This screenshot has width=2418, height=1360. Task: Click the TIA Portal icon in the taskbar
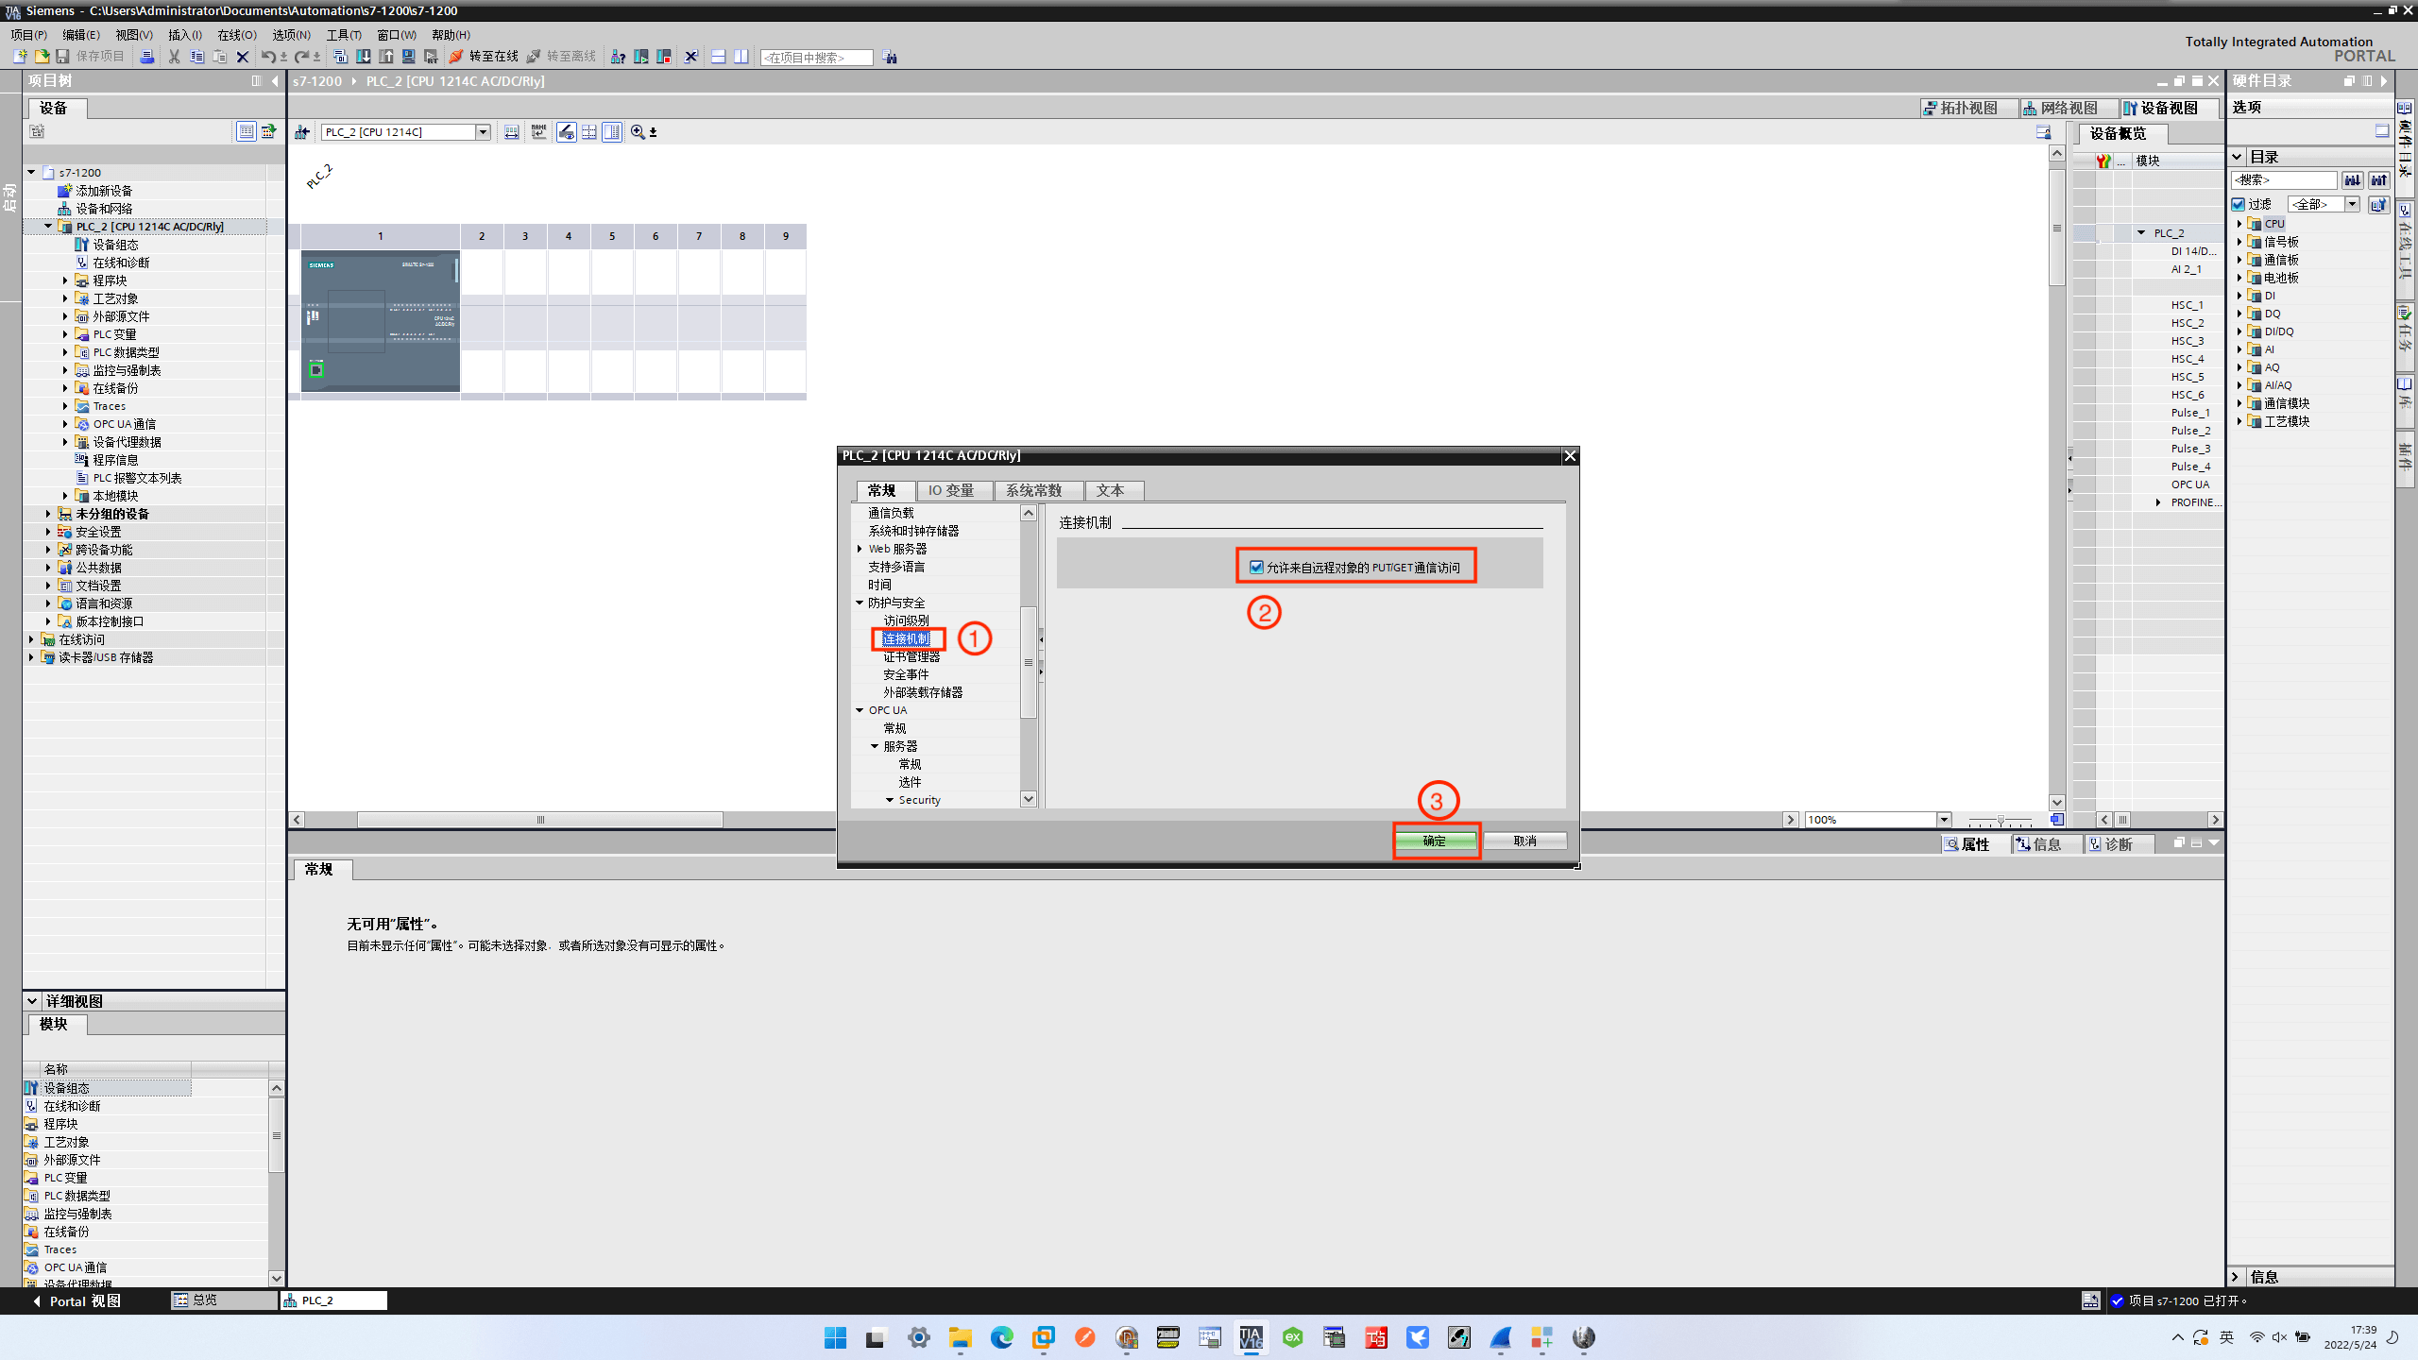coord(1251,1338)
